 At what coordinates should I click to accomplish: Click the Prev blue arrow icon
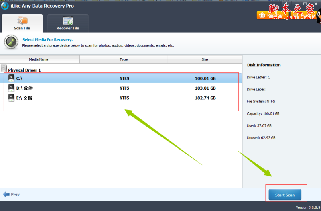click(x=6, y=194)
